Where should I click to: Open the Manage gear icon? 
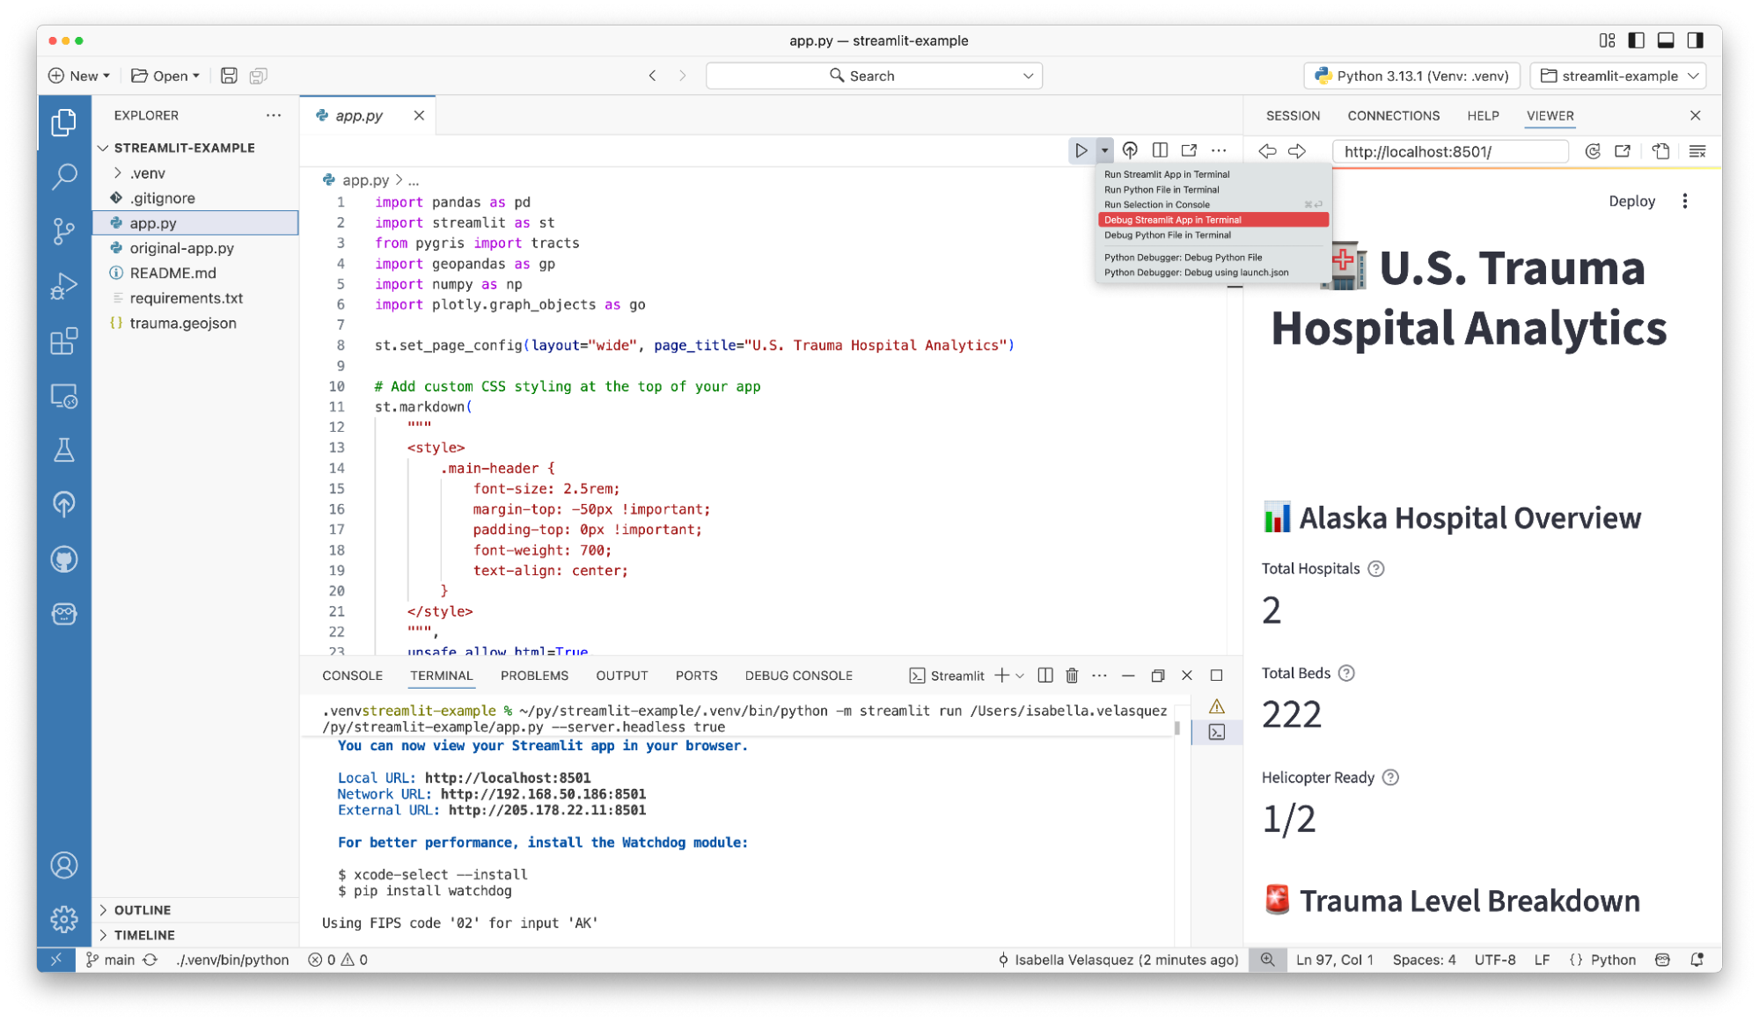tap(63, 919)
